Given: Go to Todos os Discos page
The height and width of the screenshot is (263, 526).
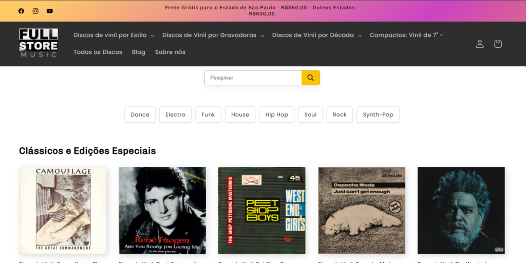Looking at the screenshot, I should [98, 52].
